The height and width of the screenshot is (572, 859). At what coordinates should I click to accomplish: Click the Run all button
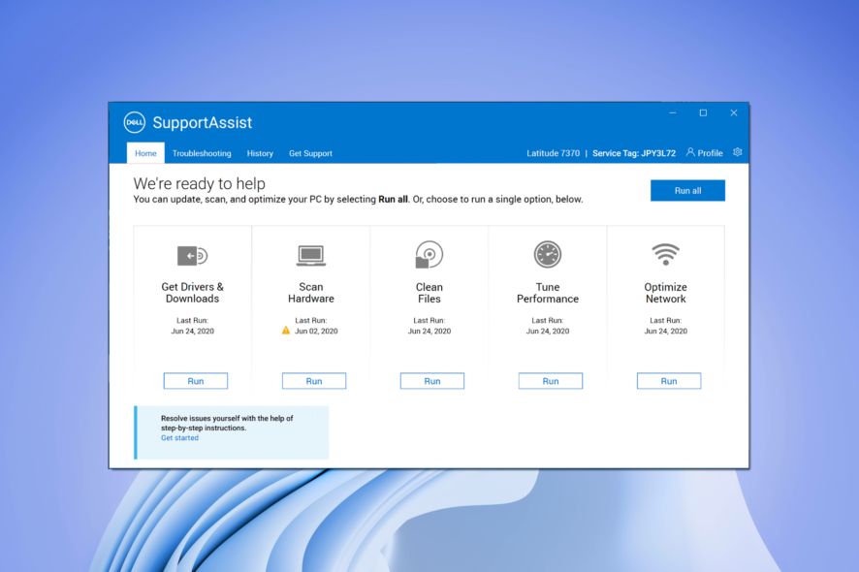point(687,191)
